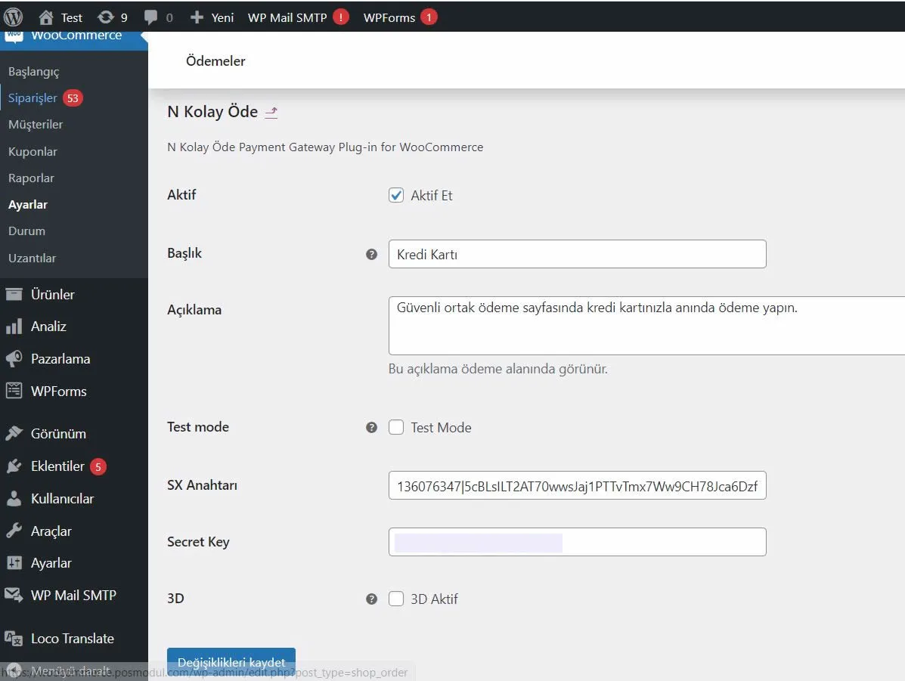Open Siparişler orders submenu item
This screenshot has width=905, height=681.
tap(33, 98)
